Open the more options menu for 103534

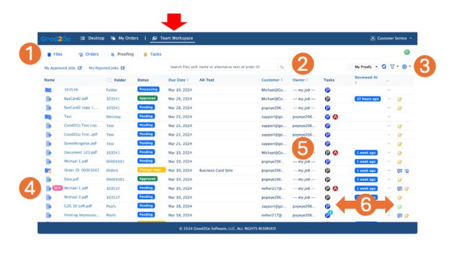pyautogui.click(x=389, y=89)
